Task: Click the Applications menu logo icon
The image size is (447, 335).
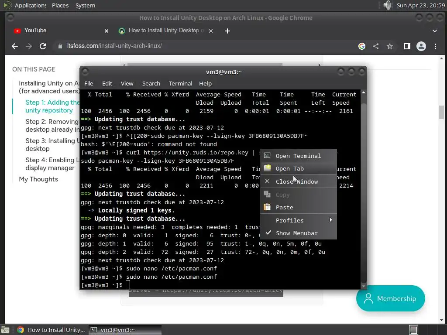Action: pos(7,5)
